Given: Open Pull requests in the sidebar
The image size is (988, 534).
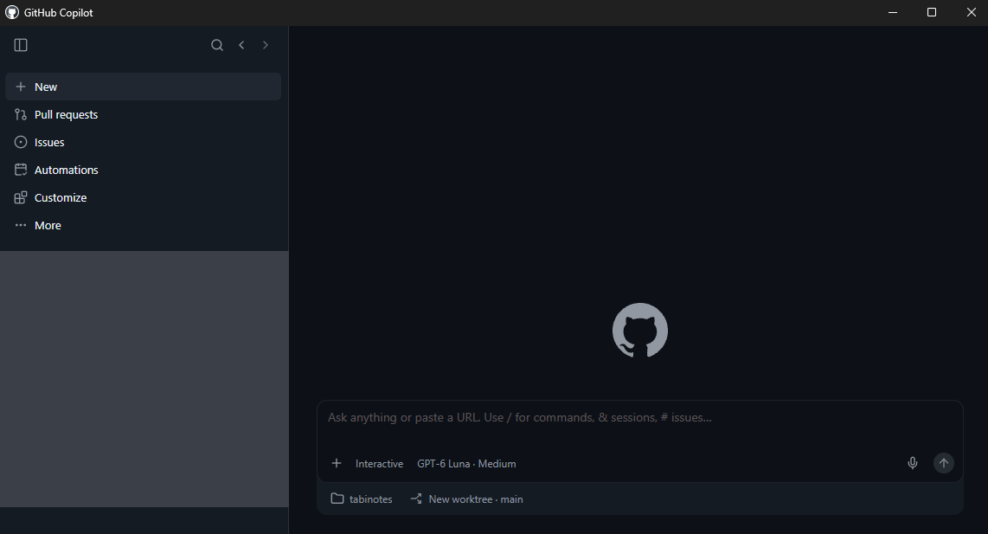Looking at the screenshot, I should (x=143, y=114).
